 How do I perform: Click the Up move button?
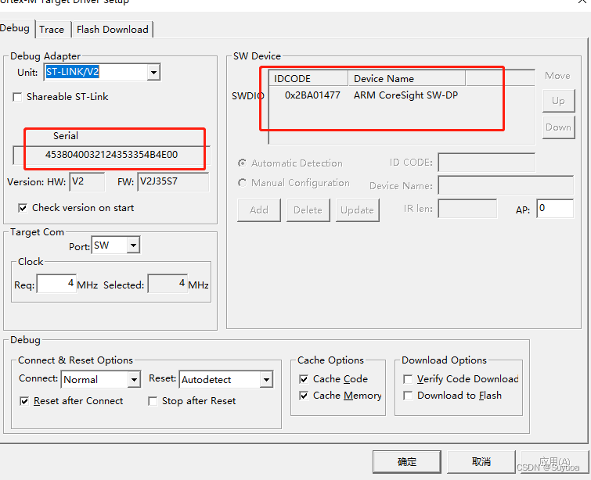[559, 101]
